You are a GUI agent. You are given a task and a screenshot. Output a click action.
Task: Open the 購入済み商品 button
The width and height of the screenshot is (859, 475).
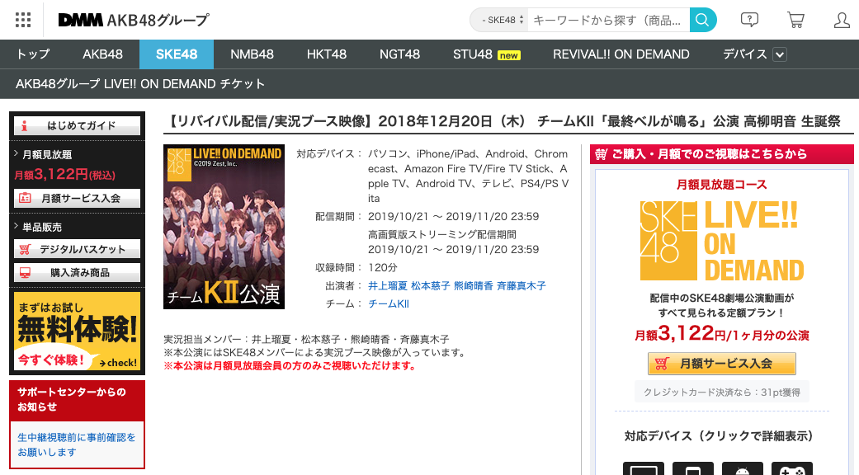coord(78,272)
